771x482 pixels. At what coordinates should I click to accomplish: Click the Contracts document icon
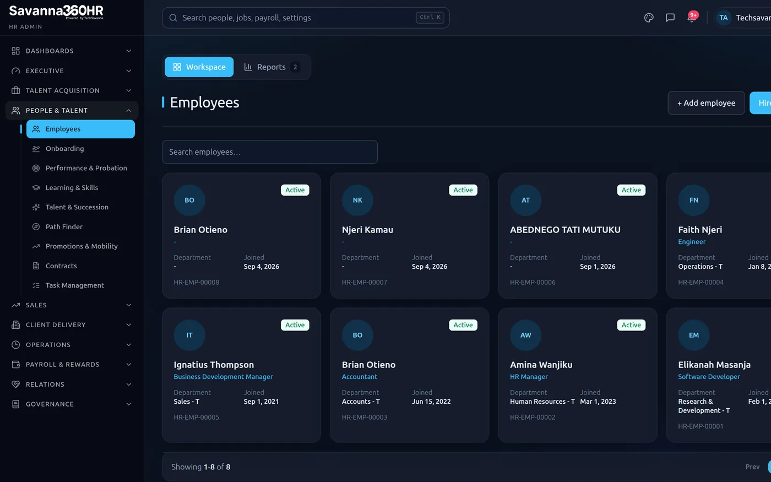click(x=36, y=266)
